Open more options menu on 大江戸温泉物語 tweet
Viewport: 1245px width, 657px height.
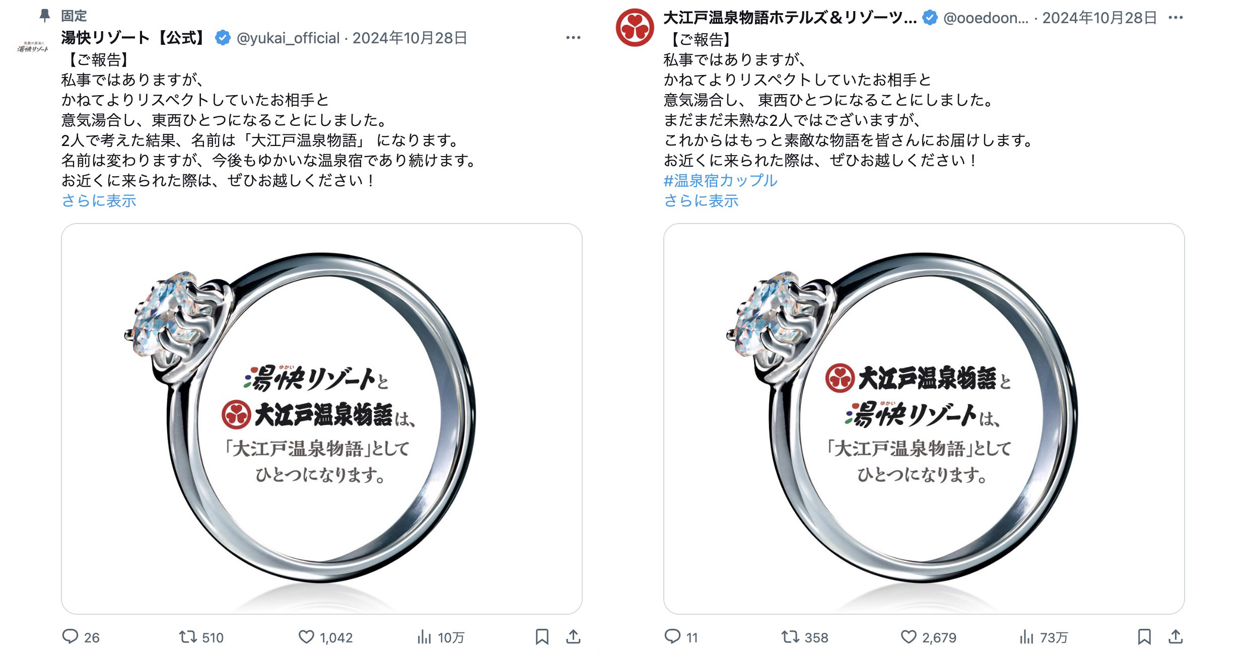click(x=1175, y=18)
